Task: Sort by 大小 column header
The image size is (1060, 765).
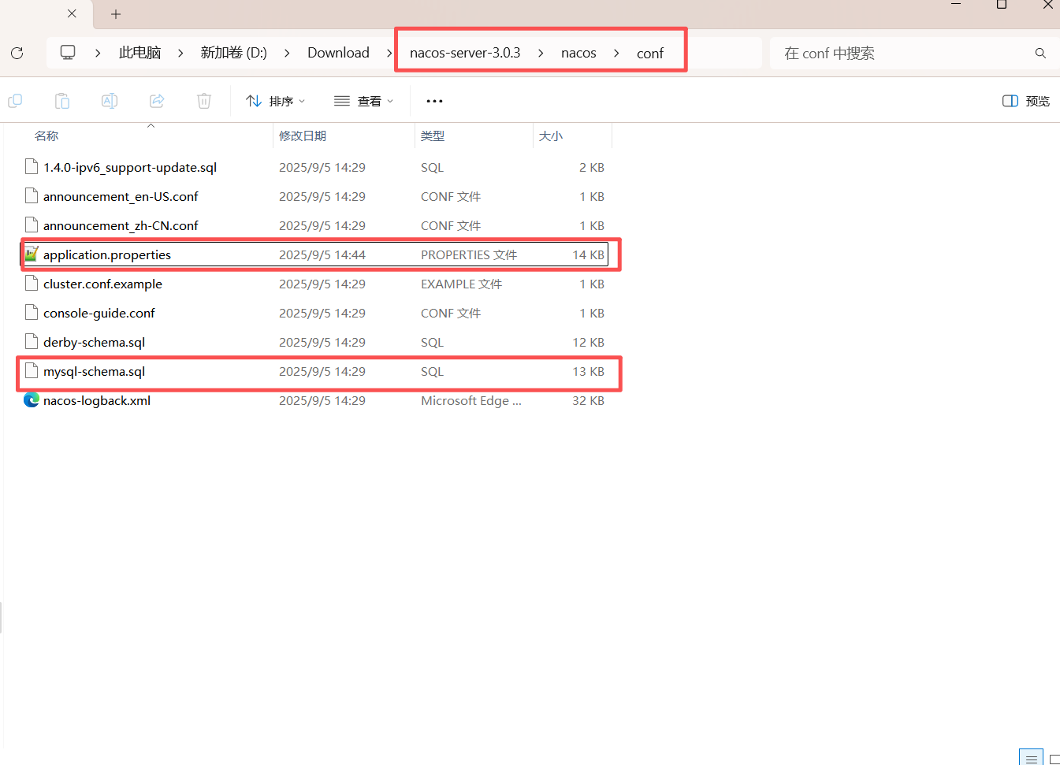Action: click(551, 136)
